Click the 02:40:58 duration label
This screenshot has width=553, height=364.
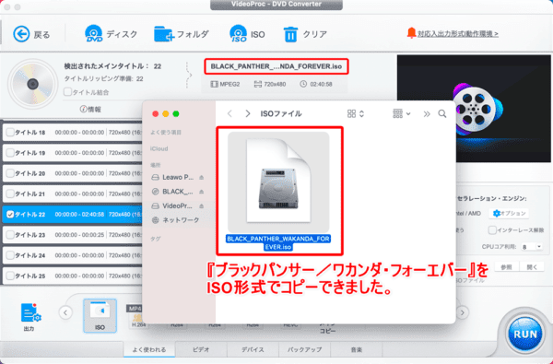click(x=321, y=84)
